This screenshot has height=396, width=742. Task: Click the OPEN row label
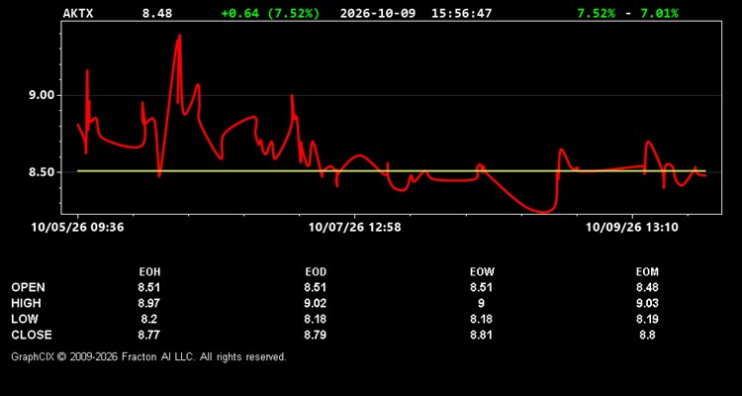(29, 287)
